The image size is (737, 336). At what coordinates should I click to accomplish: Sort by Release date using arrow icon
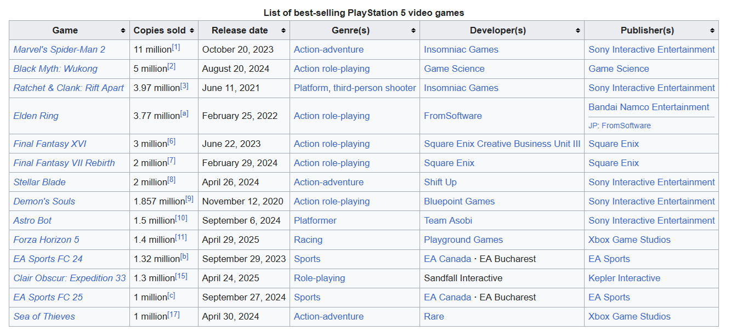click(x=283, y=31)
